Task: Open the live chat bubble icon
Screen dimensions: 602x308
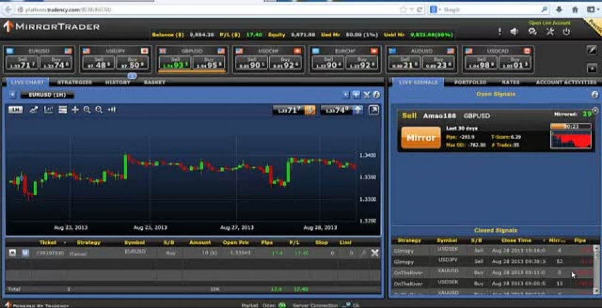Action: [532, 32]
